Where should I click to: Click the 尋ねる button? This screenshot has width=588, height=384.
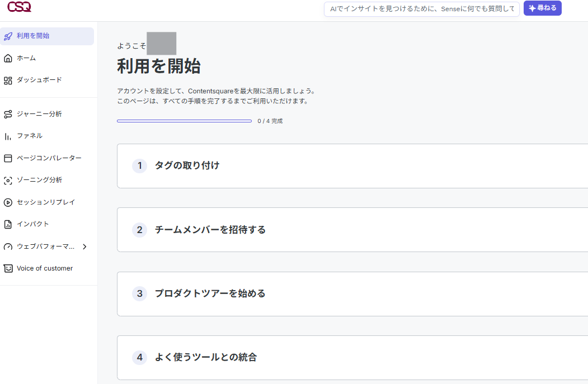point(542,8)
